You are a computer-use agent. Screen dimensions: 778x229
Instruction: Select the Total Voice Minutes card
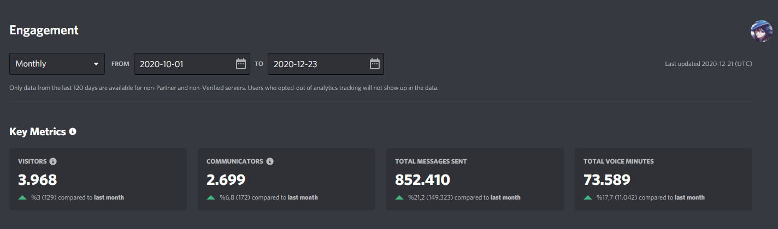click(663, 179)
